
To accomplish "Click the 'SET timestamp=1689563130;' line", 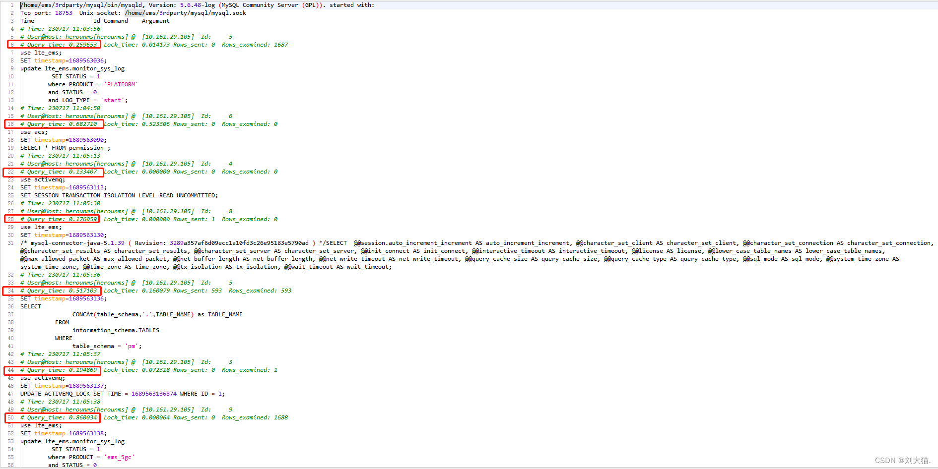I will coord(64,235).
